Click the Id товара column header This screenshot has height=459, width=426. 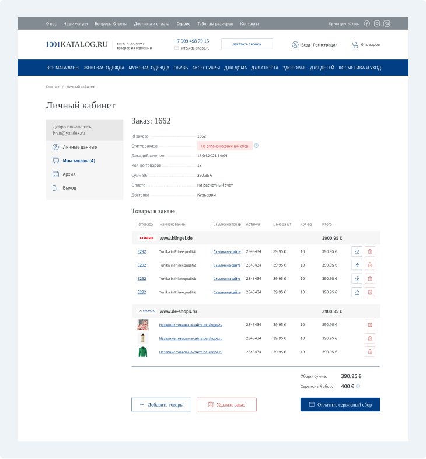[145, 224]
